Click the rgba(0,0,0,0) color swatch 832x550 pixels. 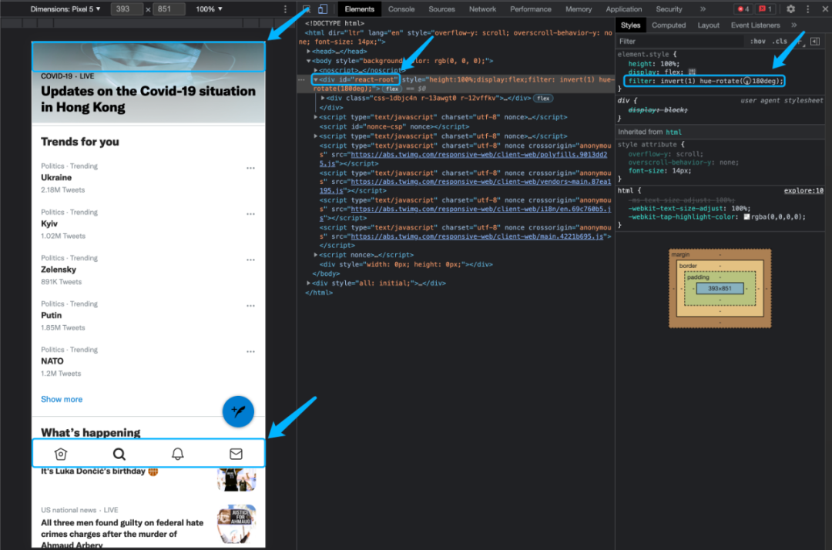coord(746,217)
